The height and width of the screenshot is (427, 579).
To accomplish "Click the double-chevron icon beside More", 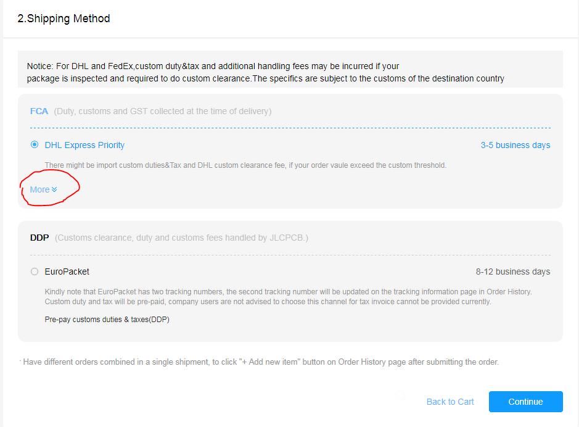I will pyautogui.click(x=54, y=189).
